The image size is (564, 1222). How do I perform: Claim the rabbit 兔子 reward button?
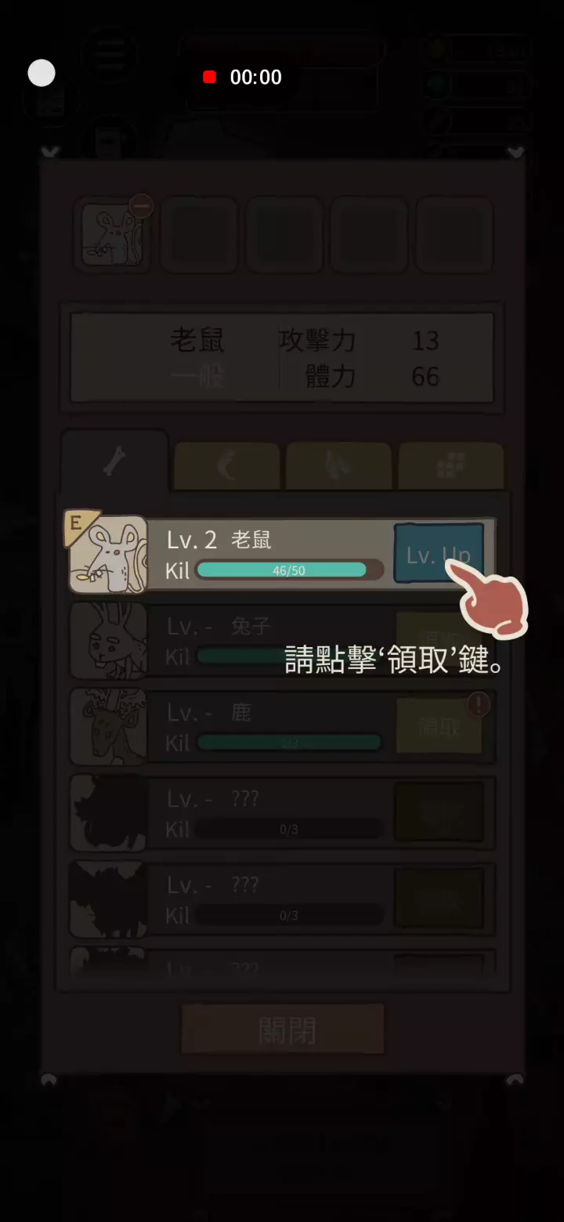click(x=439, y=640)
